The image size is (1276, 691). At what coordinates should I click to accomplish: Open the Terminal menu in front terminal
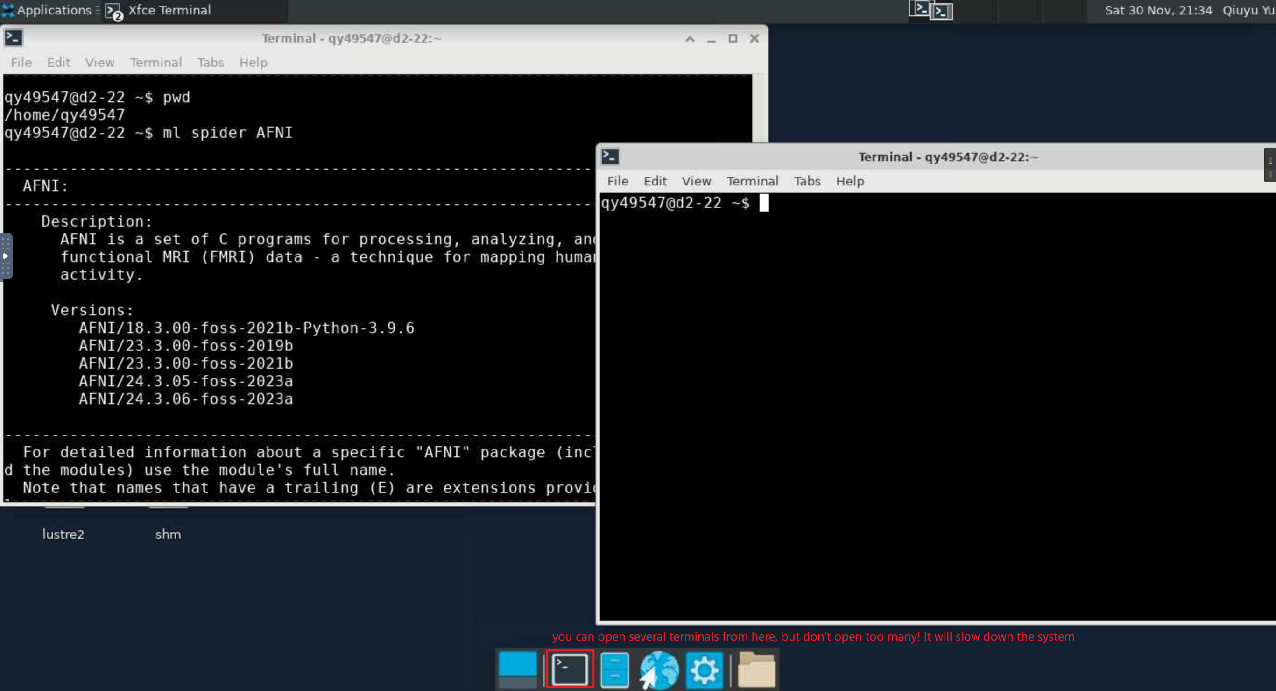tap(753, 181)
